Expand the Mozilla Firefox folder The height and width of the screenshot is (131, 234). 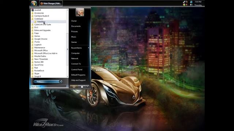pos(40,56)
